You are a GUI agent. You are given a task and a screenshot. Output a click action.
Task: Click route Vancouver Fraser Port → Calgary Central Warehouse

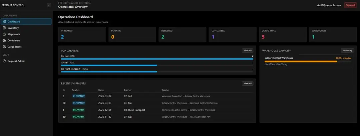(x=186, y=96)
